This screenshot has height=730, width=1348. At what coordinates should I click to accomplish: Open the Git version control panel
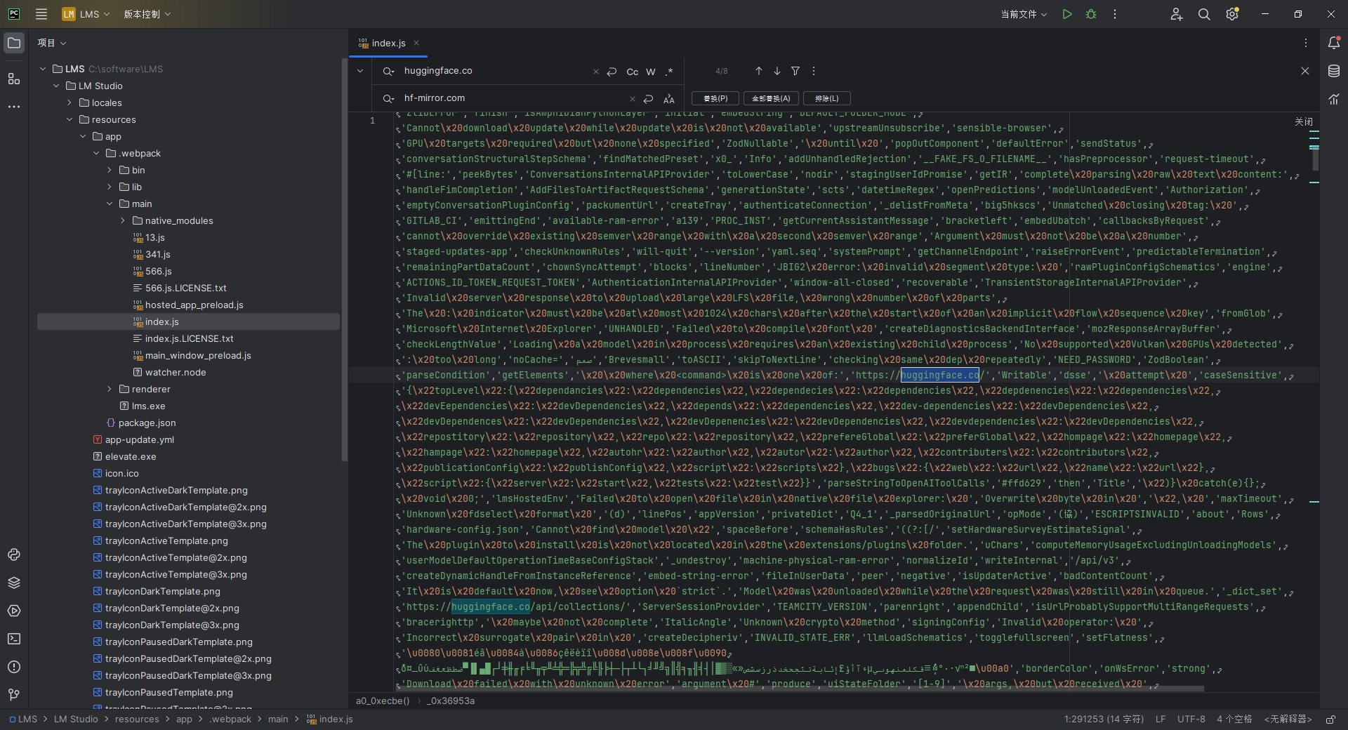[x=14, y=695]
